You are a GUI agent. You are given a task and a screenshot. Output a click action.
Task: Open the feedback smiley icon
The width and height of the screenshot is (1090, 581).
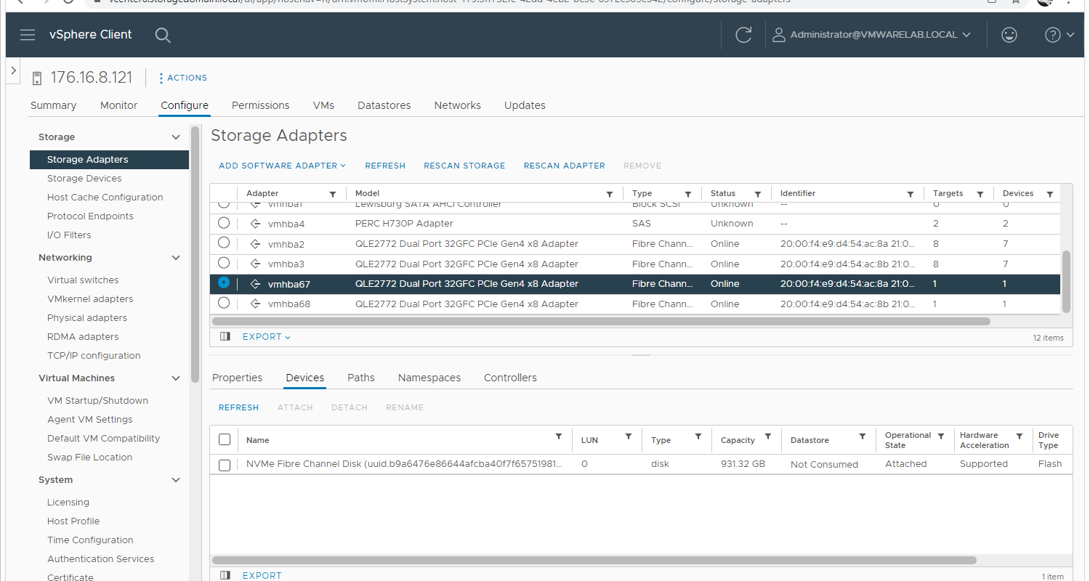1009,35
